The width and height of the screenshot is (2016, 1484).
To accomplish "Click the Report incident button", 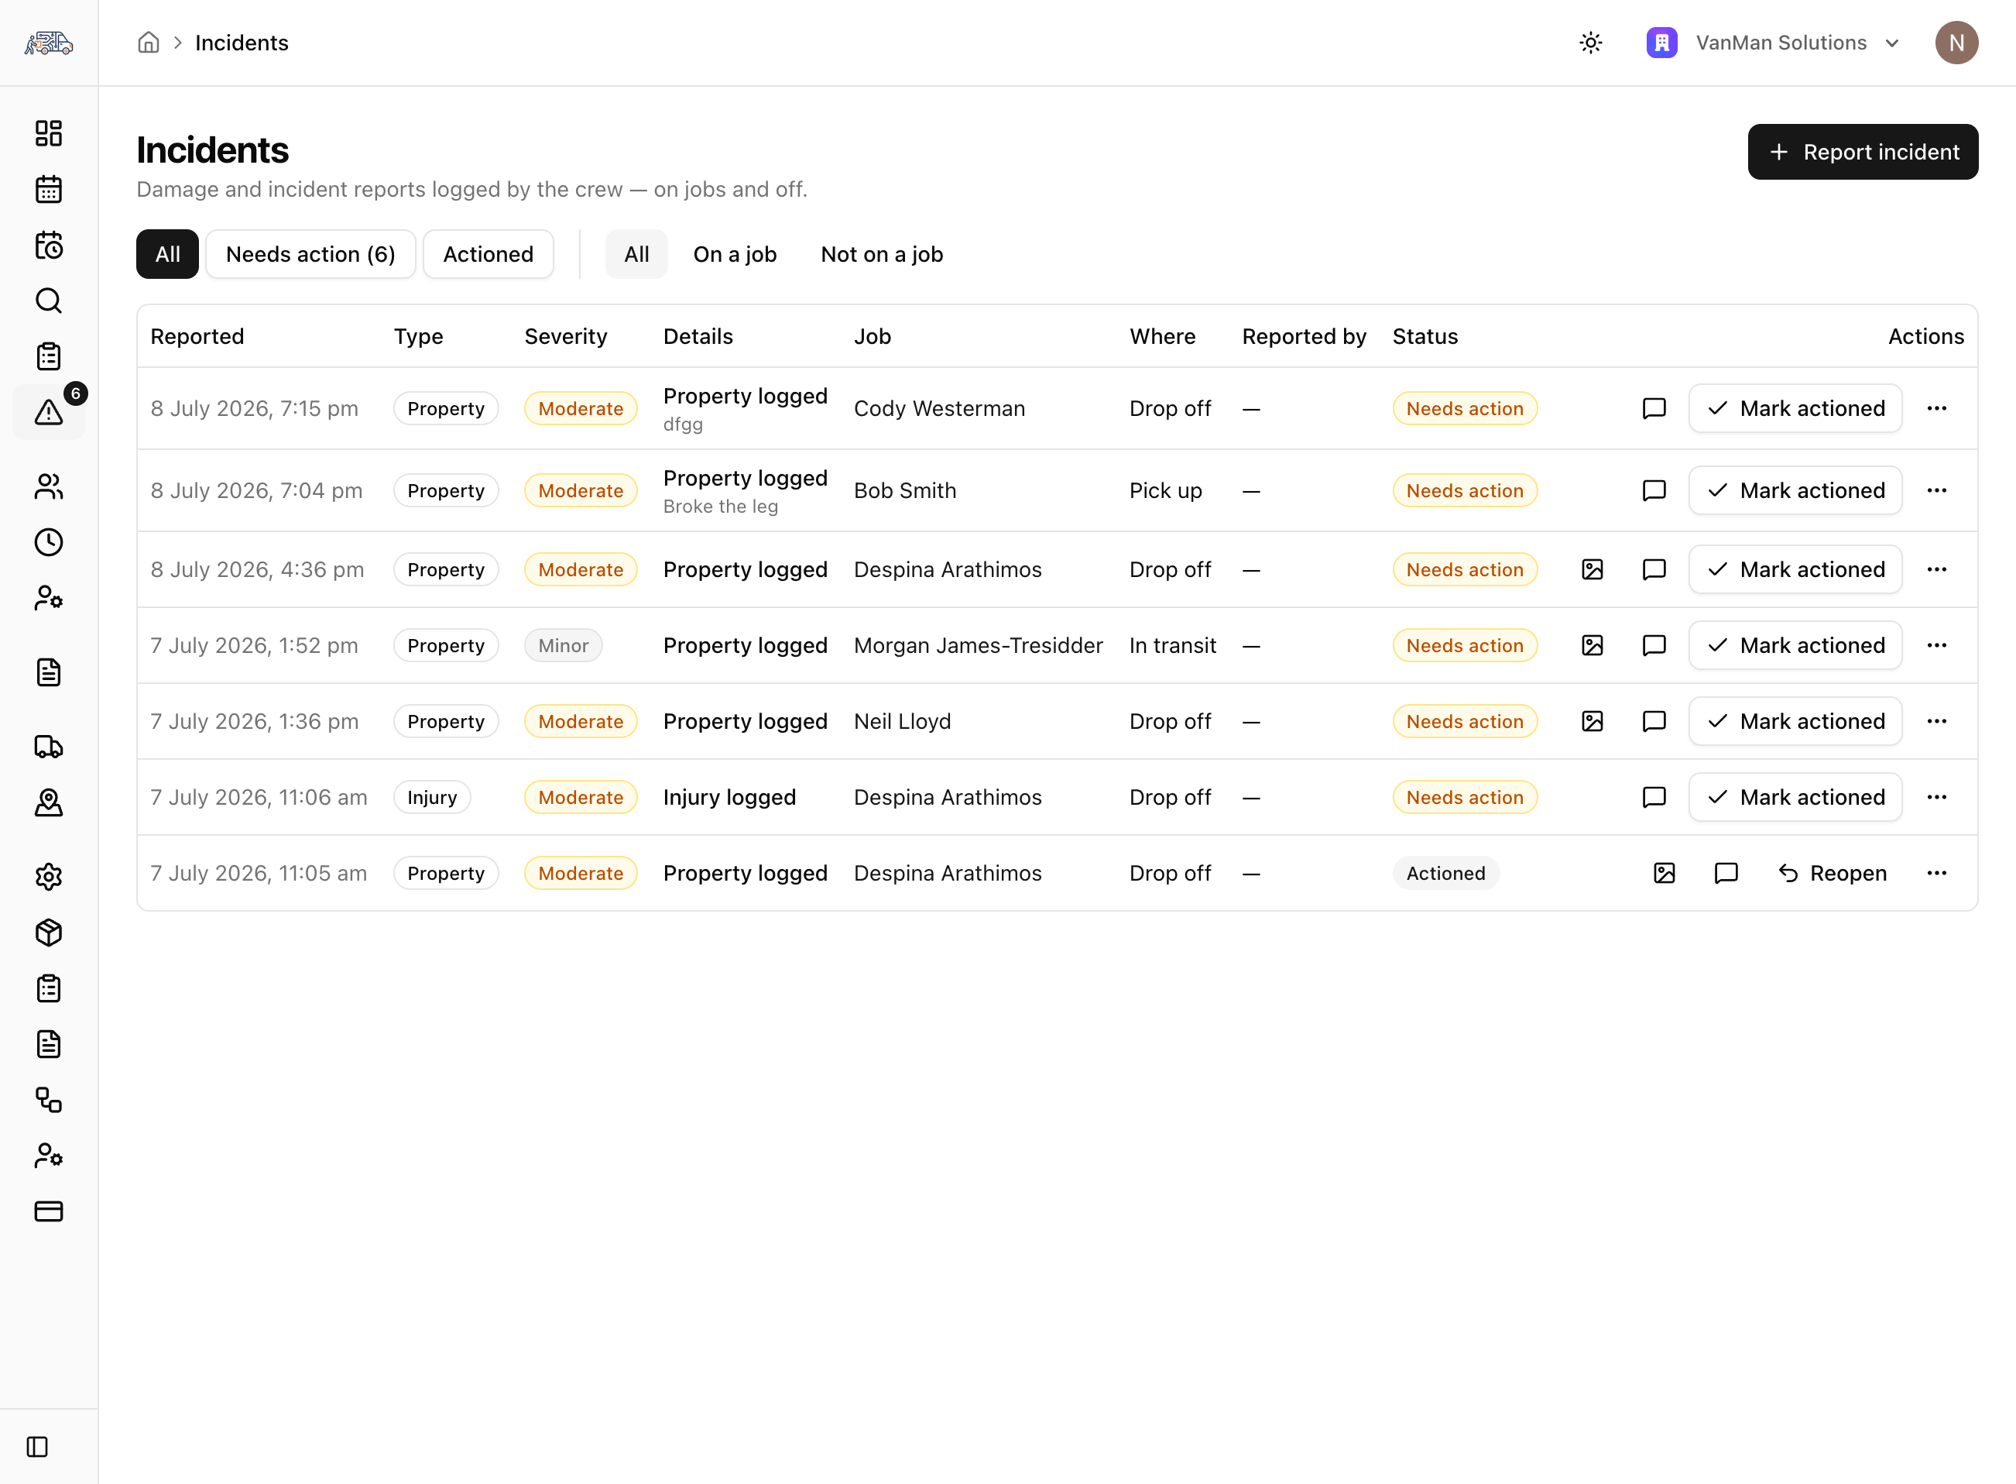I will (1863, 152).
